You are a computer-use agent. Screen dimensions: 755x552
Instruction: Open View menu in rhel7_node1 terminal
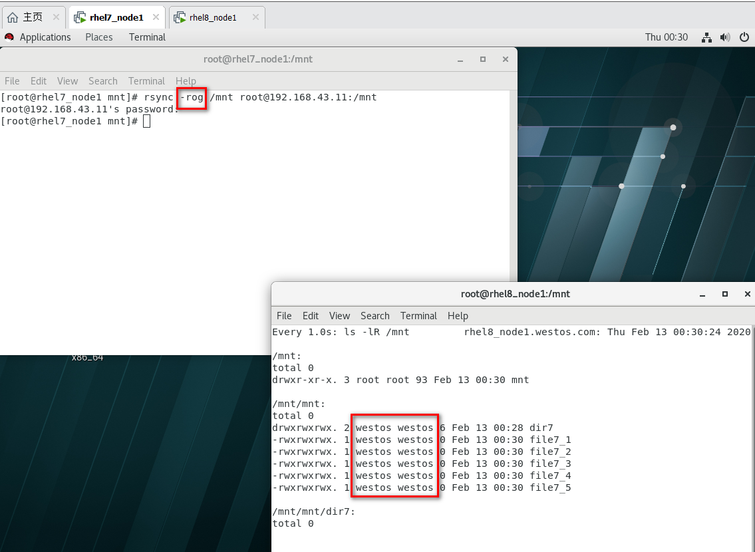click(67, 81)
